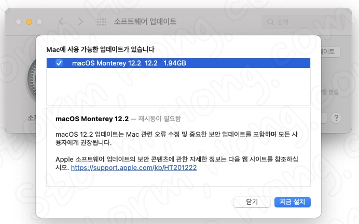The height and width of the screenshot is (224, 359).
Task: Click the macOS Monterey 12.2 description heading
Action: [x=92, y=119]
